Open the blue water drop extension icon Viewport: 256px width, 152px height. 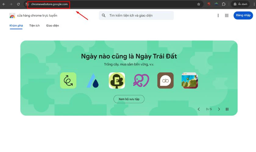point(93,81)
